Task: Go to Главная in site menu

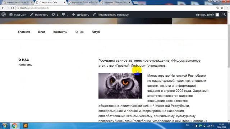Action: point(24,32)
